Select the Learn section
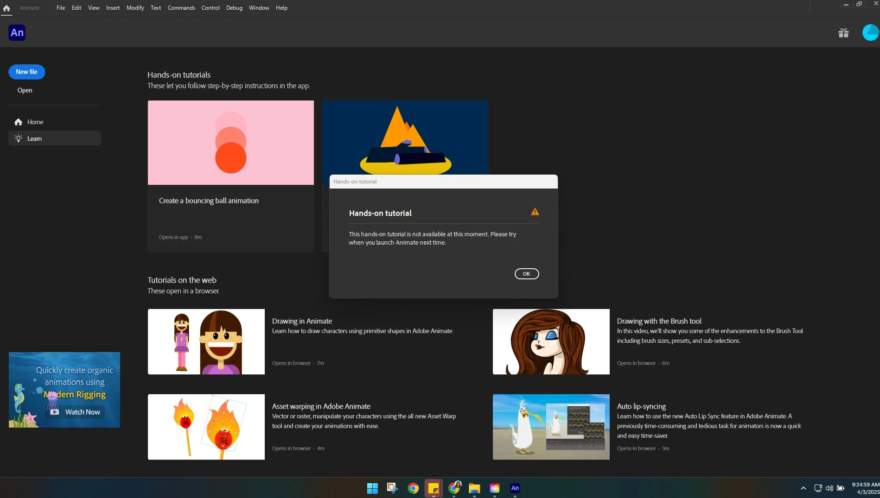 (55, 138)
